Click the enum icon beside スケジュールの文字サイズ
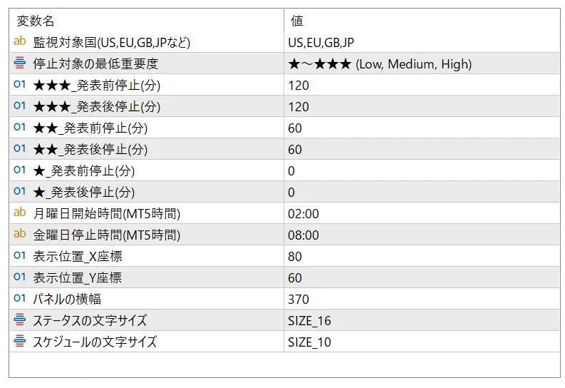Screen dimensions: 565x388 click(20, 342)
